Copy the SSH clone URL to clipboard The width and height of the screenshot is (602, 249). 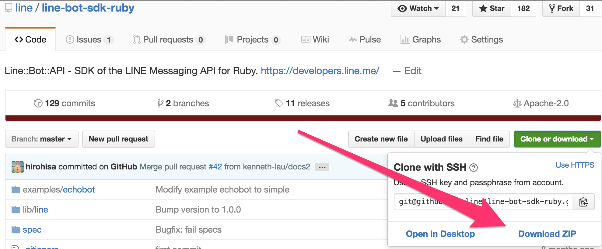coord(583,202)
